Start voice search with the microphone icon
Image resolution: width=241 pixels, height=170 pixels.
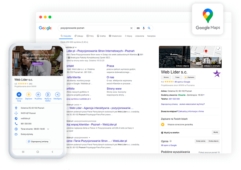click(x=144, y=28)
